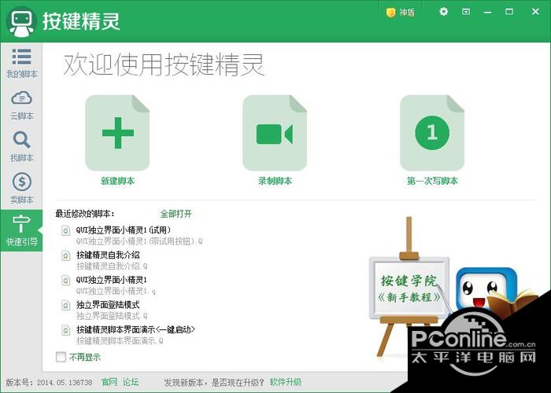Image resolution: width=551 pixels, height=393 pixels.
Task: Click the 按键精灵 robot logo
Action: click(21, 22)
